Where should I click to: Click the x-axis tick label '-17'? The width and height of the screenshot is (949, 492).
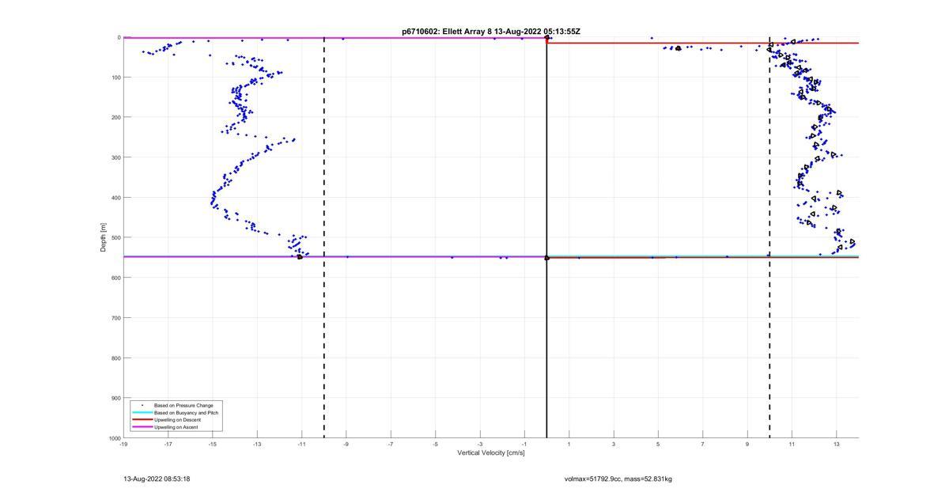click(x=168, y=444)
